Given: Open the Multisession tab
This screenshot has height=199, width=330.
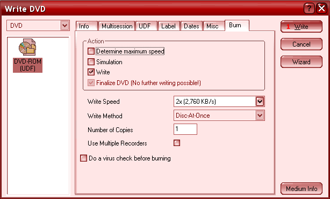Looking at the screenshot, I should click(117, 26).
